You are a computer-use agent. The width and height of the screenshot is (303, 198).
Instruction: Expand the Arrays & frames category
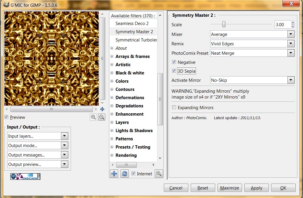pyautogui.click(x=112, y=56)
